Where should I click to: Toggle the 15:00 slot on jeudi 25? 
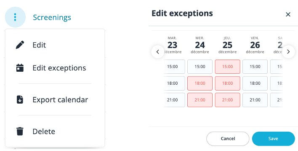click(x=227, y=67)
